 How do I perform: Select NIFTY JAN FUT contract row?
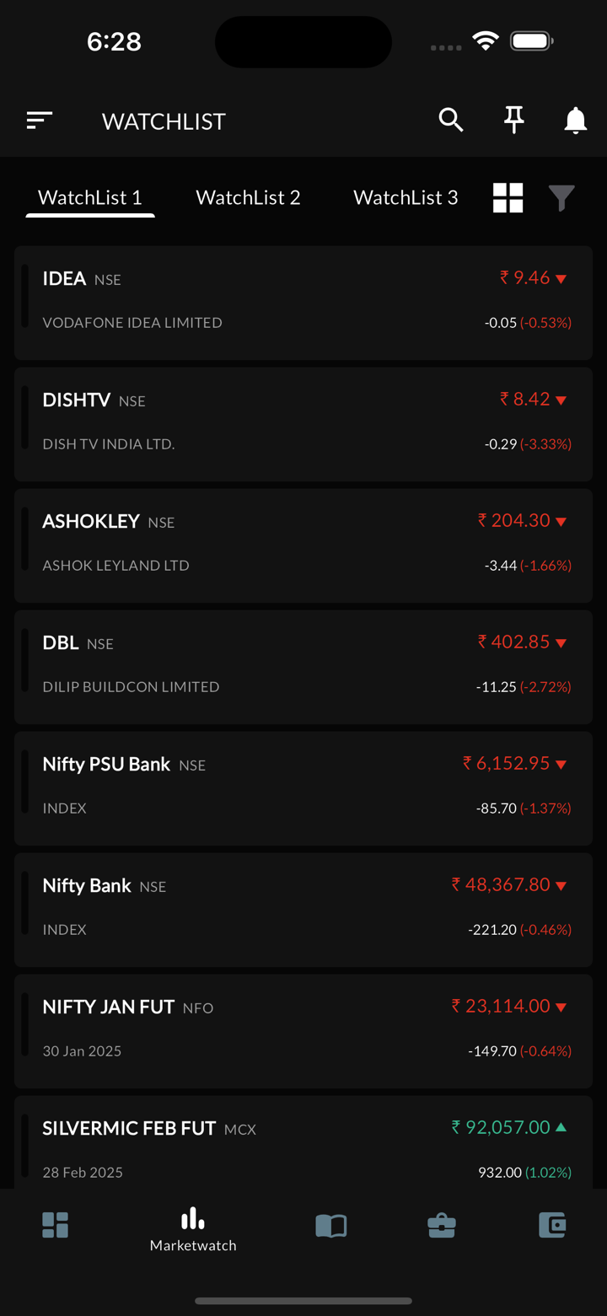303,1031
